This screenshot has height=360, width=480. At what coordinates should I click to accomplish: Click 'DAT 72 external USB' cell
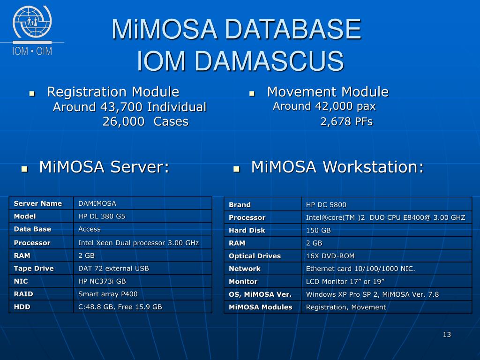click(x=142, y=268)
